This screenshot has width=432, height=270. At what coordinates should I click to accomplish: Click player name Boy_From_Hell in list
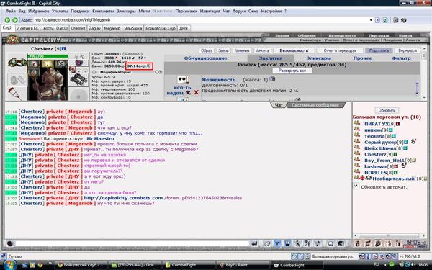pyautogui.click(x=384, y=161)
